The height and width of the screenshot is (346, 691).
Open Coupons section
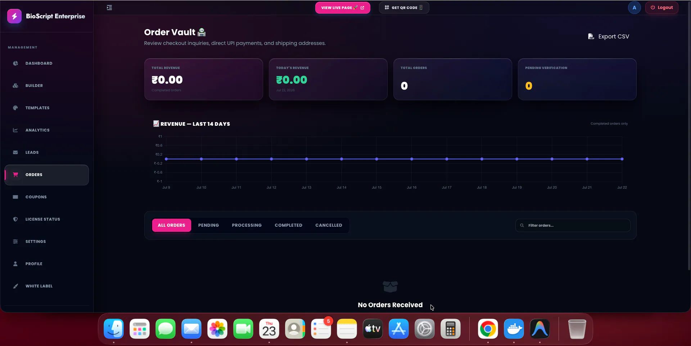pyautogui.click(x=46, y=197)
